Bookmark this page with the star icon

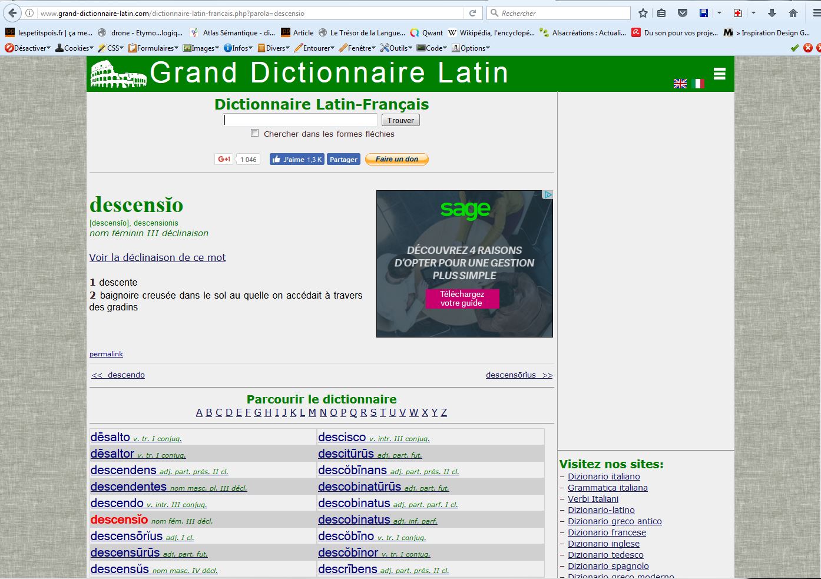[x=643, y=13]
